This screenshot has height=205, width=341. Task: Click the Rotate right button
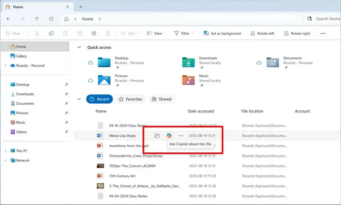pos(297,33)
